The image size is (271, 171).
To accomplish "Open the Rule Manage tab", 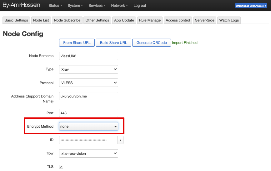I will tap(150, 20).
